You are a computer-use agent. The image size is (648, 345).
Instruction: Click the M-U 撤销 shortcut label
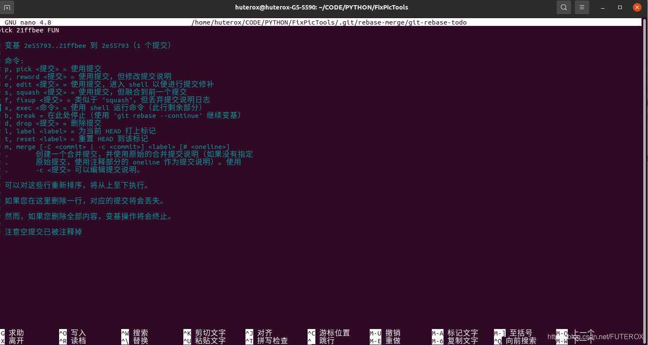385,333
